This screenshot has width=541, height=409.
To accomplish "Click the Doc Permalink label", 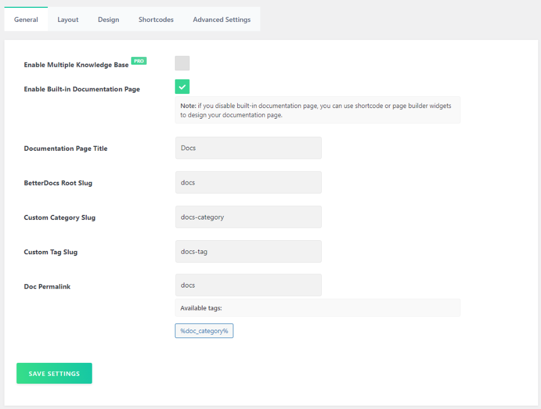I will tap(47, 287).
